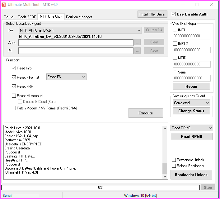Screen dimensions: 220x199
Task: Toggle the Use Disable Auth checkbox
Action: tap(174, 14)
